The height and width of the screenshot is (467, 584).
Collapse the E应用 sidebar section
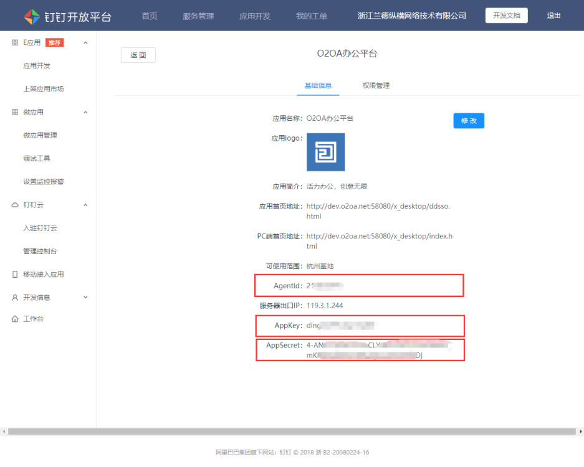tap(85, 42)
